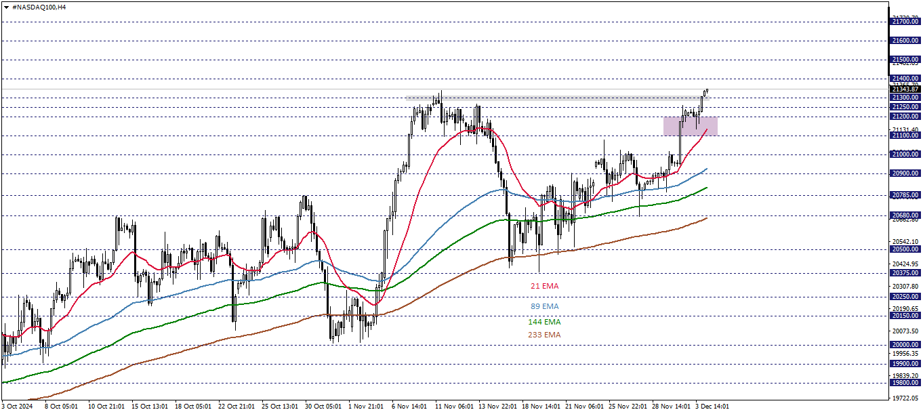Click the 25 Oct 13:01 time label

279,407
